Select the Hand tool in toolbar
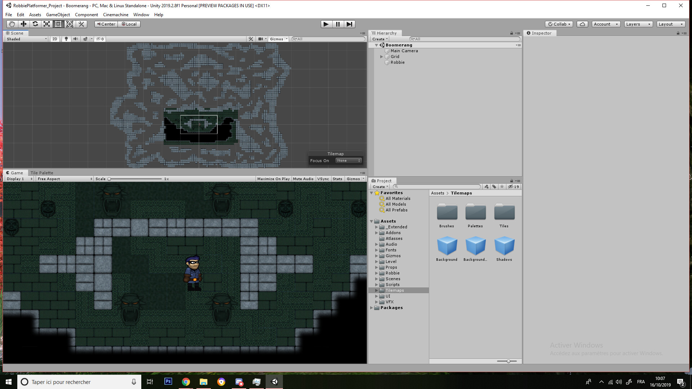692x389 pixels. tap(12, 24)
